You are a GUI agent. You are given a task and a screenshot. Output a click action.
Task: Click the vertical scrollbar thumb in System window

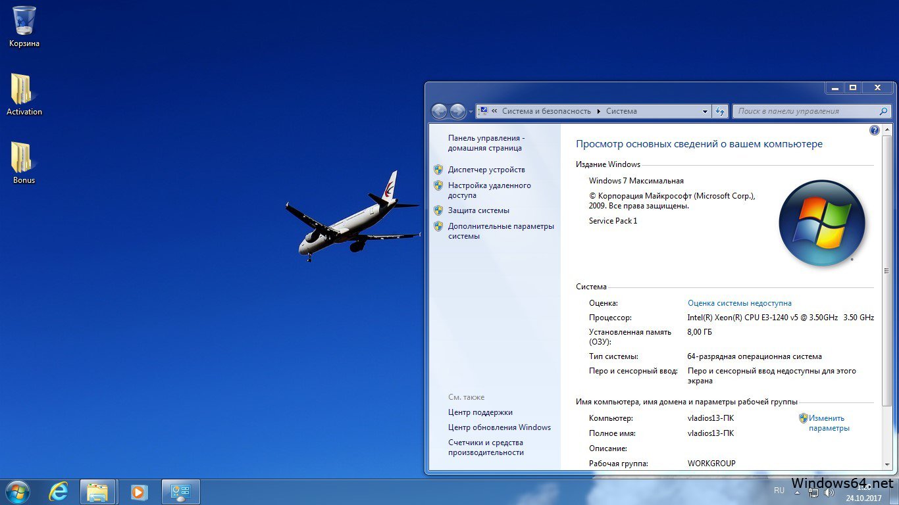[x=886, y=270]
